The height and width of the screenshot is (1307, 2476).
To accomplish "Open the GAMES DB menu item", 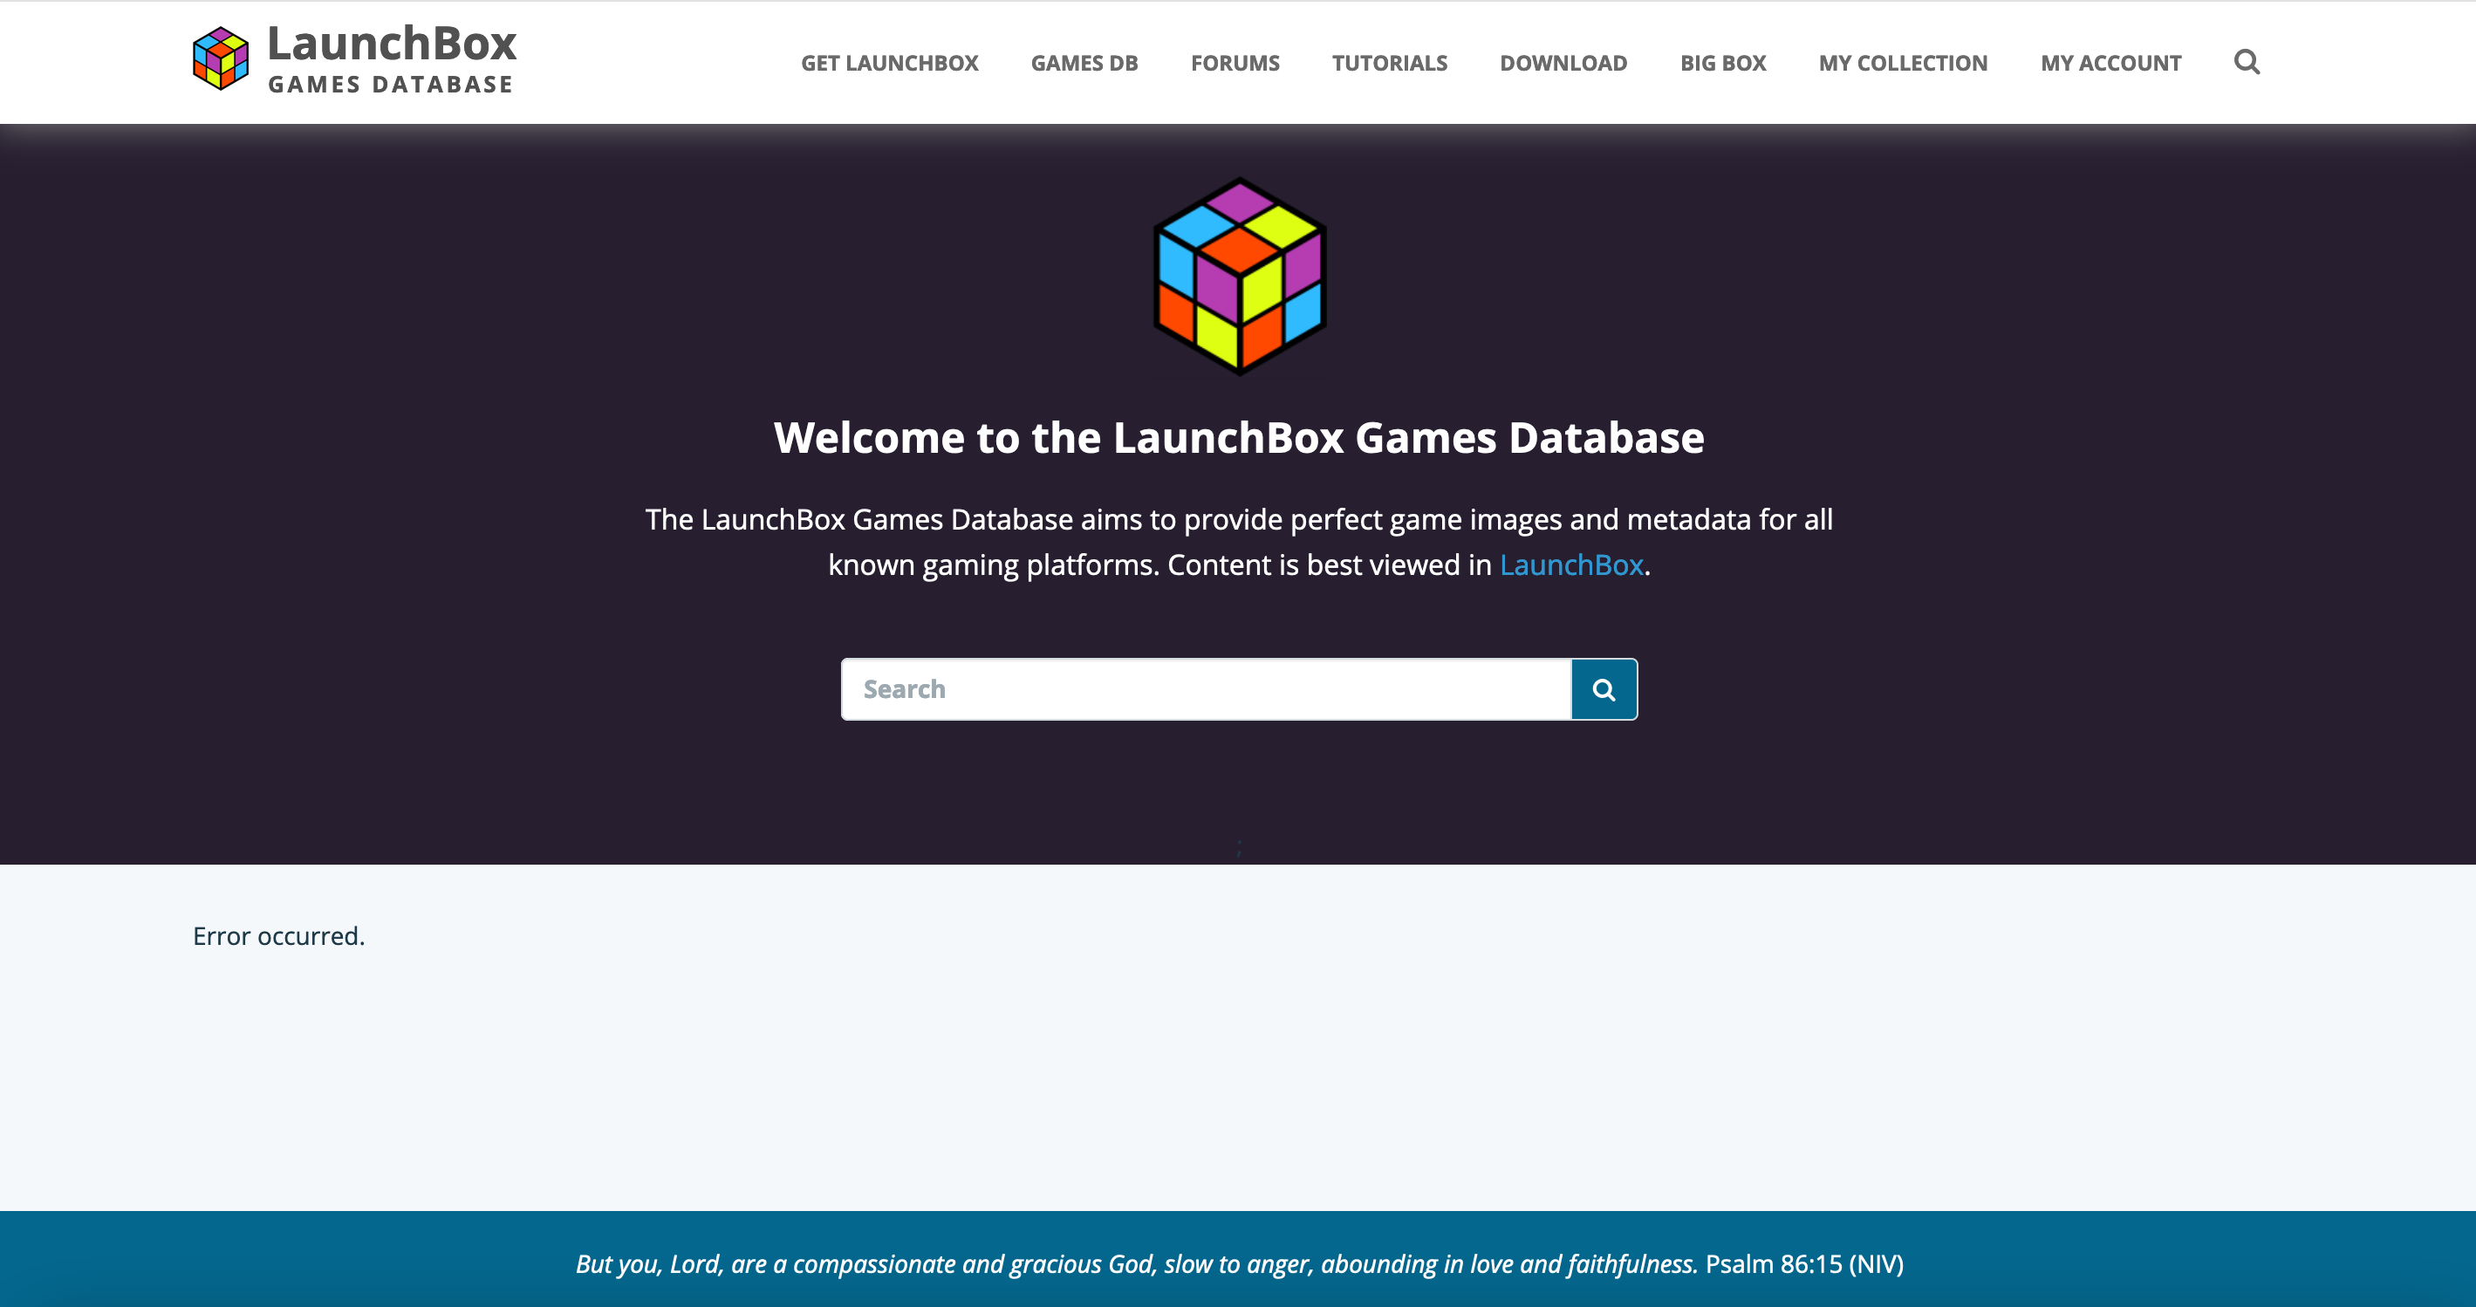I will 1084,64.
